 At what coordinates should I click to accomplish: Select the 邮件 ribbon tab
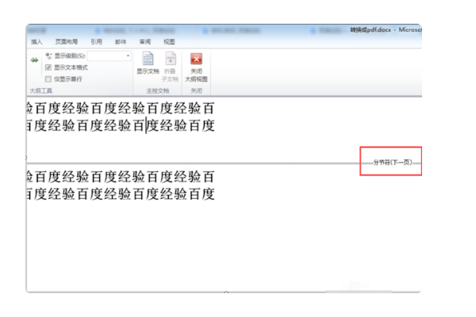pos(121,41)
